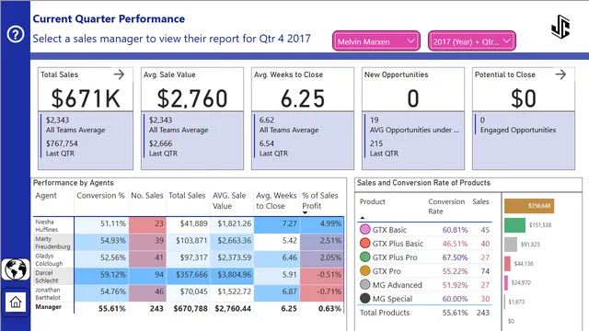Screen dimensions: 589x331
Task: Open the globe map page icon
Action: [16, 269]
